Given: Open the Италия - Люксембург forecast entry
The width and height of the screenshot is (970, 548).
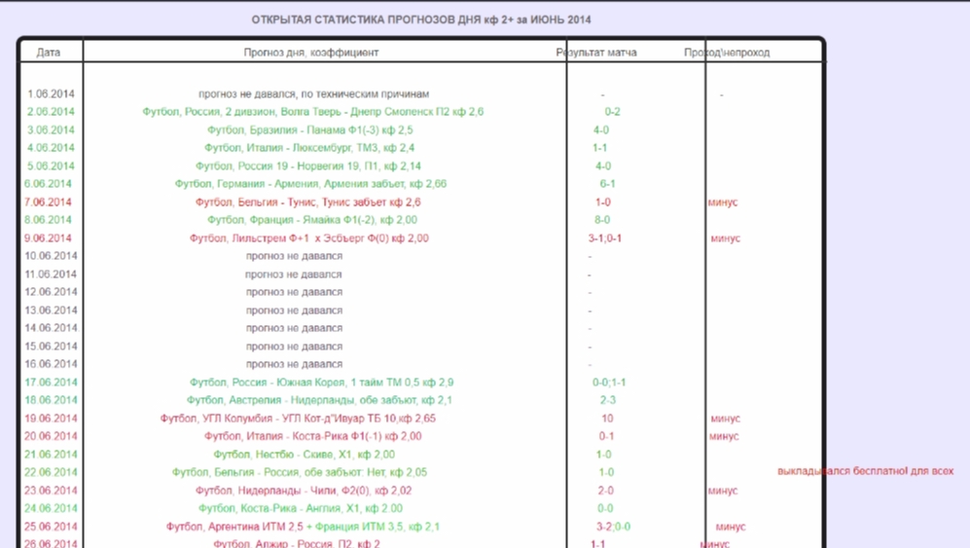Looking at the screenshot, I should click(x=309, y=148).
